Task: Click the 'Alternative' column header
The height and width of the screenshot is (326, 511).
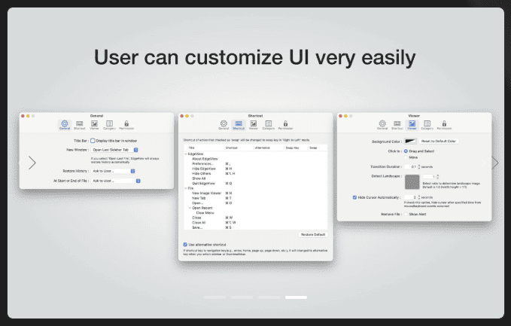Action: coord(263,148)
